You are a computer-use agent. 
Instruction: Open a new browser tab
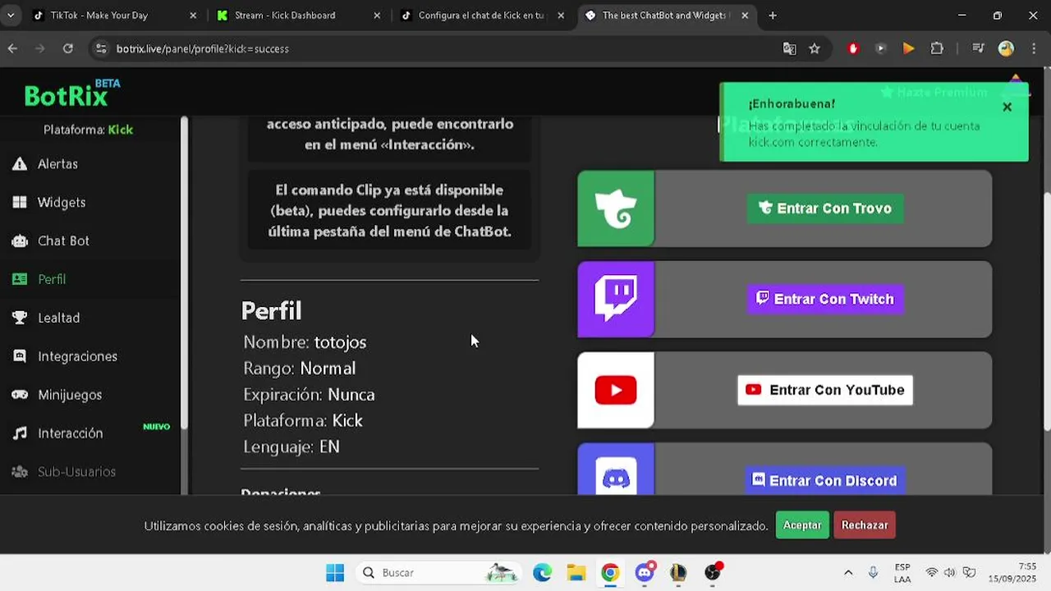coord(773,16)
